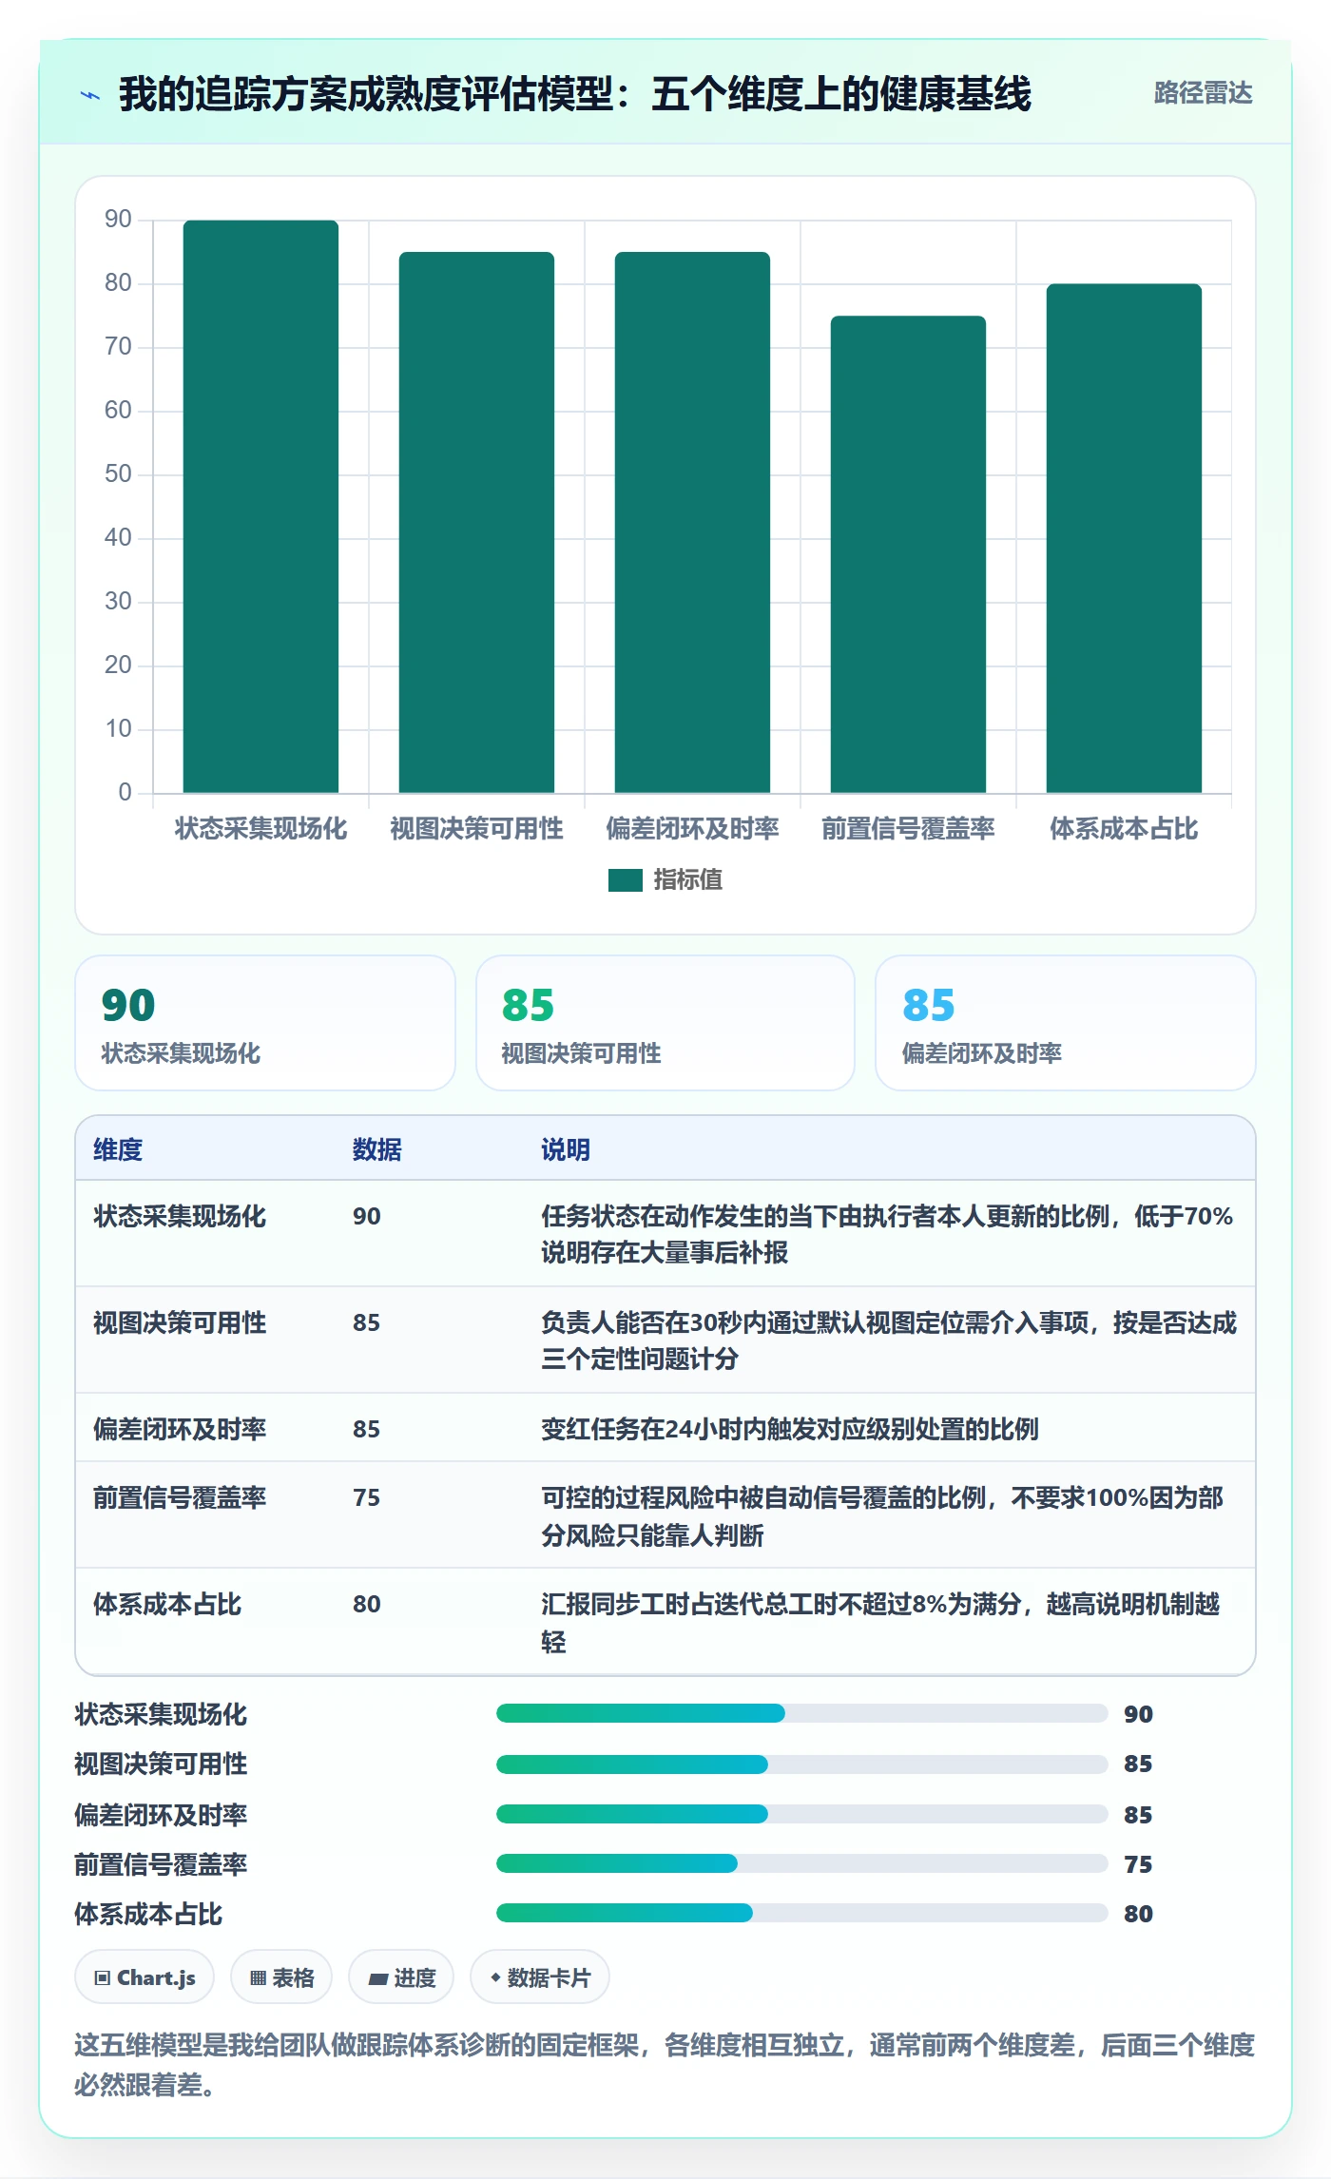Select 偏差闭环及时率 cell in the table
The height and width of the screenshot is (2179, 1331).
[180, 1429]
